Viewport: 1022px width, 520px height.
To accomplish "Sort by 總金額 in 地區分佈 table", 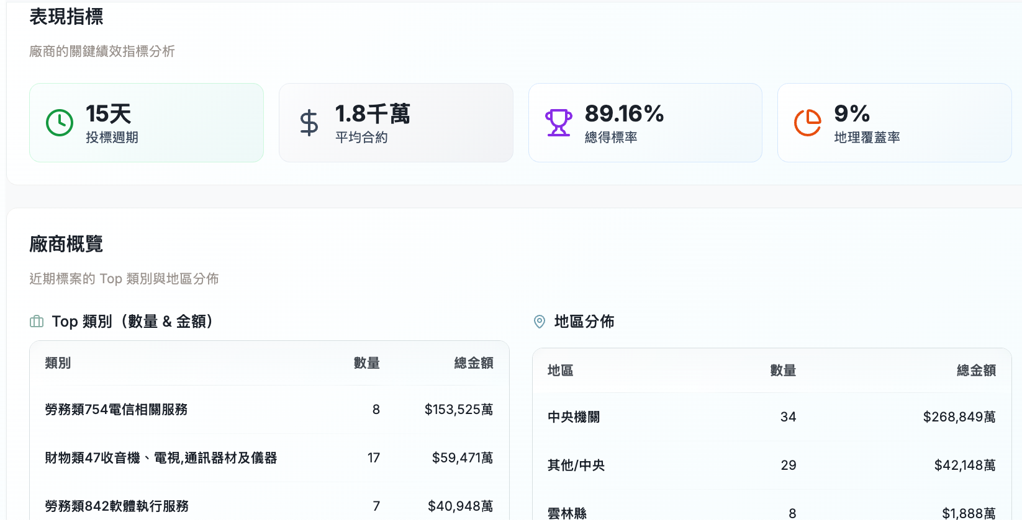I will (975, 371).
